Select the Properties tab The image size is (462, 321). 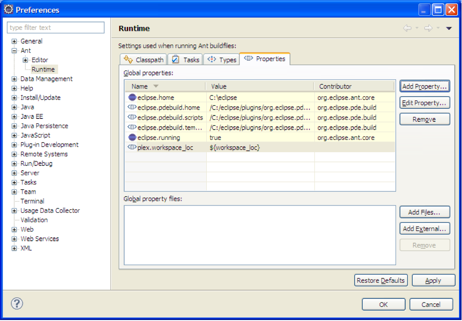(264, 59)
